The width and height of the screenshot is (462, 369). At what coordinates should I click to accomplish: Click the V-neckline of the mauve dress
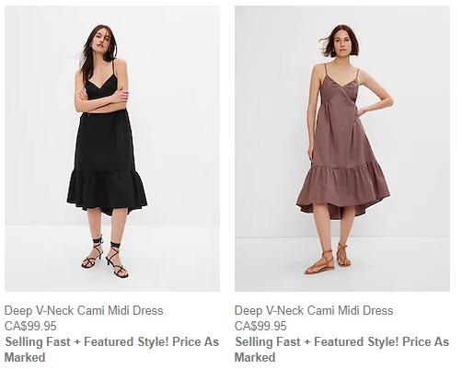click(338, 83)
